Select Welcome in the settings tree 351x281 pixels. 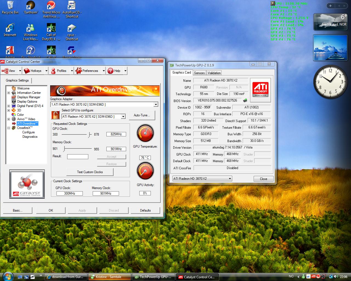[23, 88]
